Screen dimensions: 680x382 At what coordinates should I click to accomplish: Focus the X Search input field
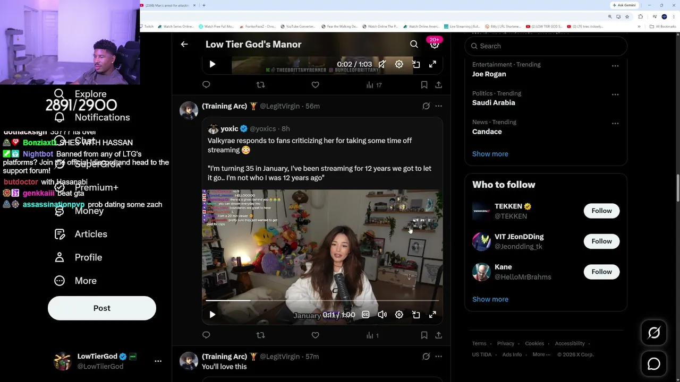(546, 46)
